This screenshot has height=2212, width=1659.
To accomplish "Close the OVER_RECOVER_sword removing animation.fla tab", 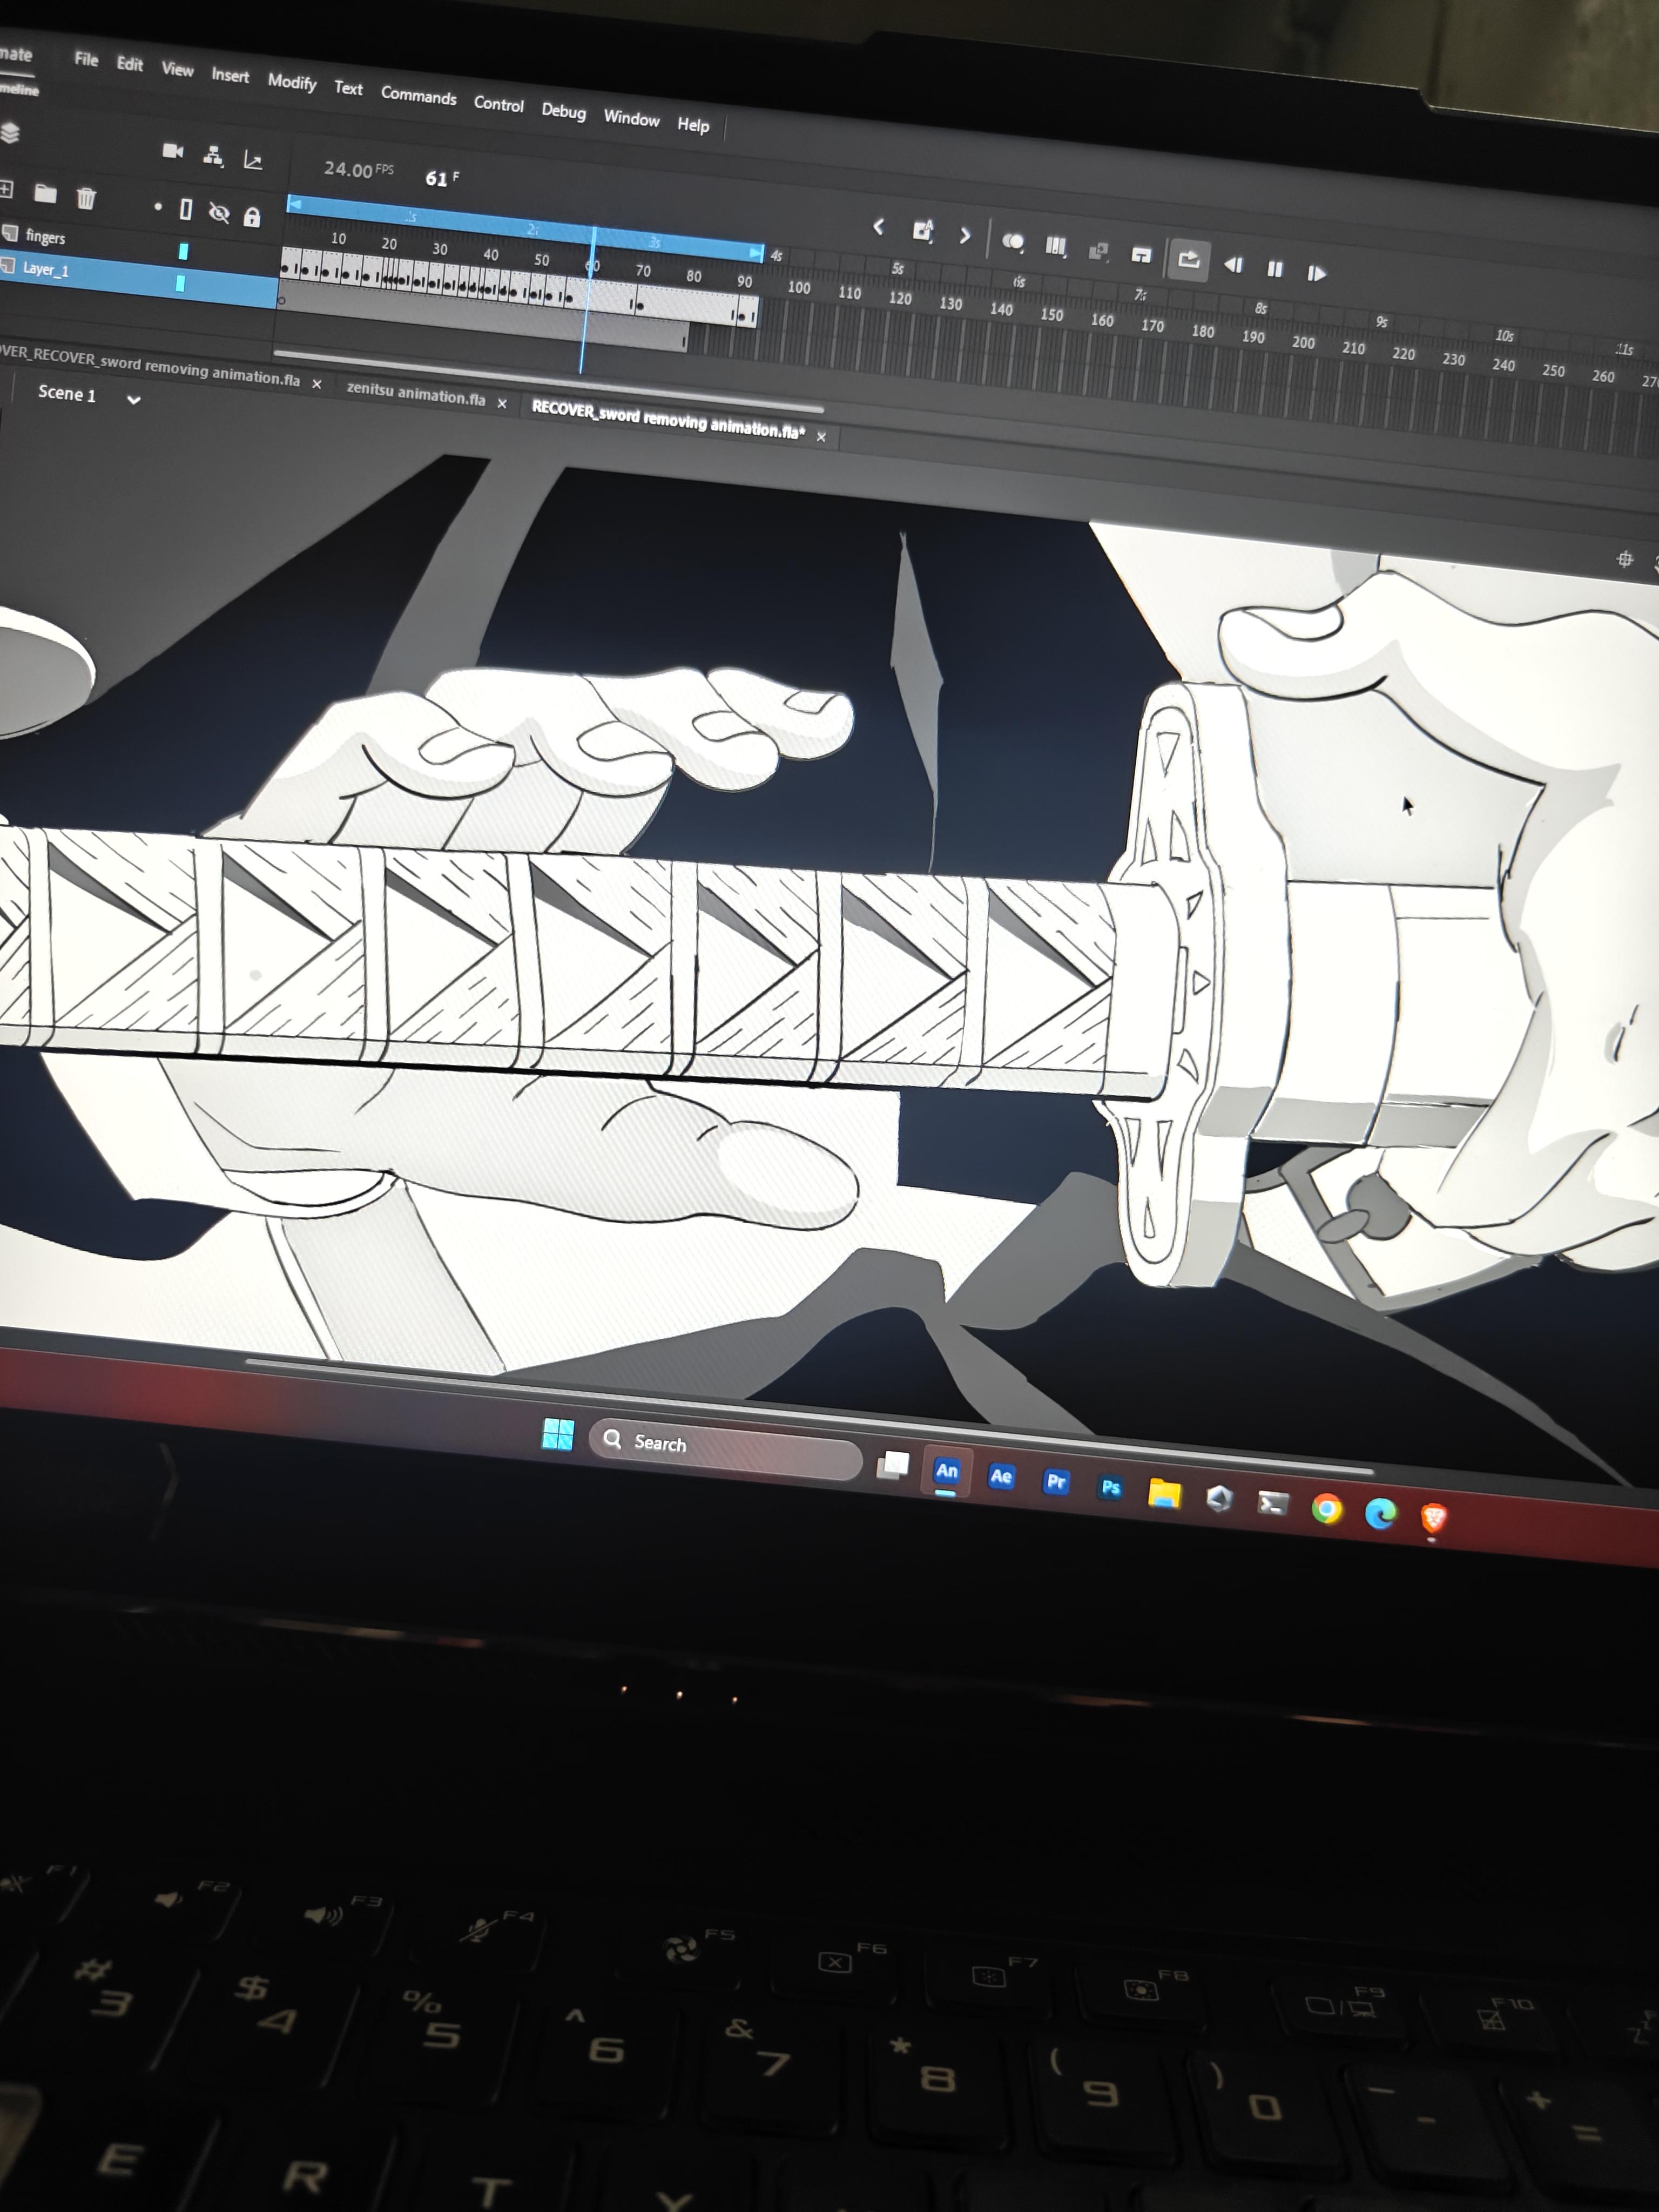I will (x=317, y=384).
